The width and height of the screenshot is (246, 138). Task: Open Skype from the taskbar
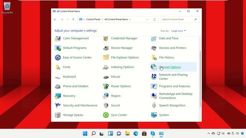[153, 133]
